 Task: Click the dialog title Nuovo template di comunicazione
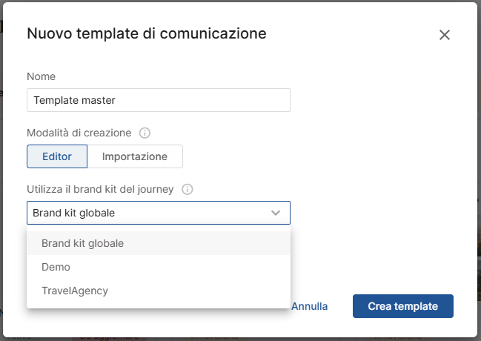[147, 33]
